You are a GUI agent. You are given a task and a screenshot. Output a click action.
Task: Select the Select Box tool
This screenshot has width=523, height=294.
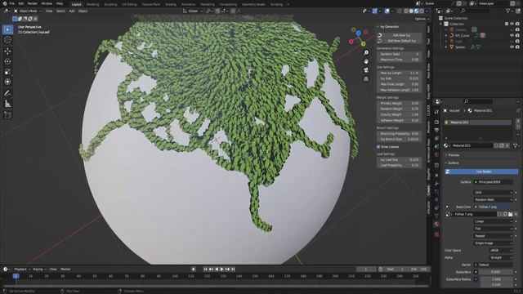pos(7,29)
